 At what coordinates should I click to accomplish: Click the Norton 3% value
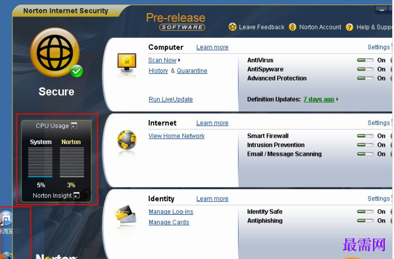pos(71,185)
